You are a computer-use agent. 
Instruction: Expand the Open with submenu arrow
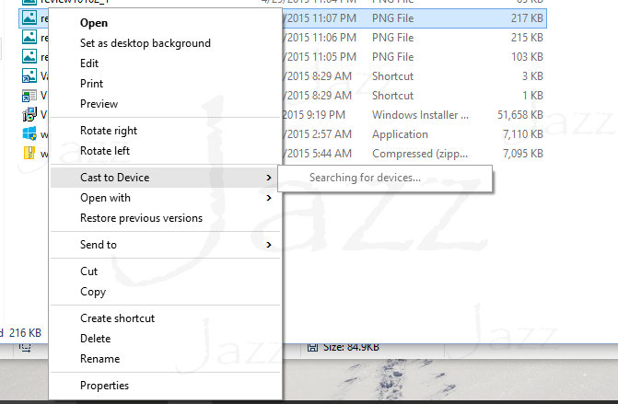(268, 198)
